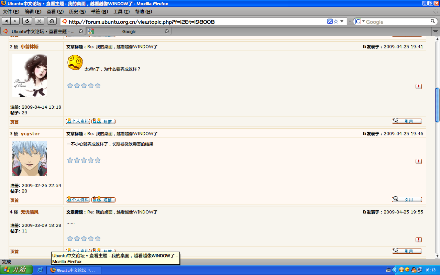Rate the 3楼 post with the third star
Screen dimensions: 440x275
[84, 160]
